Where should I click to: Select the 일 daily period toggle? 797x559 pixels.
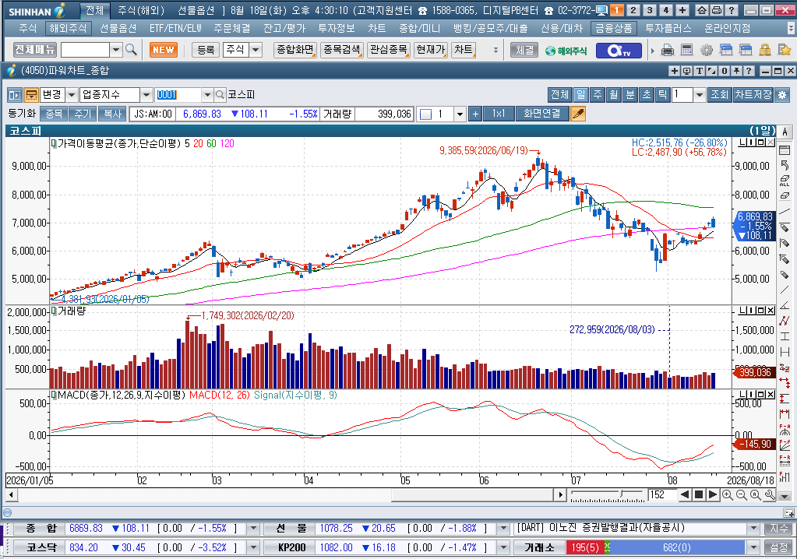pos(580,94)
